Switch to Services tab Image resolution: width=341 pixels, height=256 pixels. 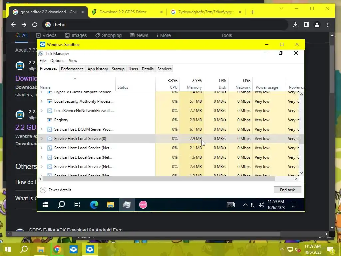point(165,69)
